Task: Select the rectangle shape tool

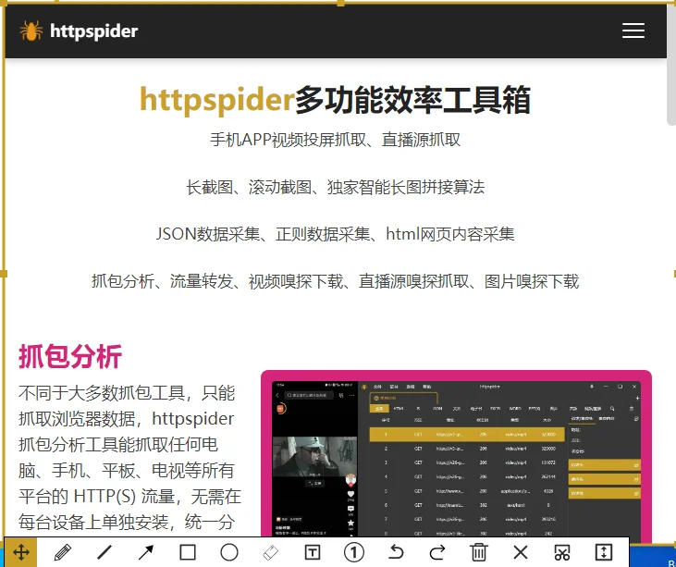Action: [188, 552]
